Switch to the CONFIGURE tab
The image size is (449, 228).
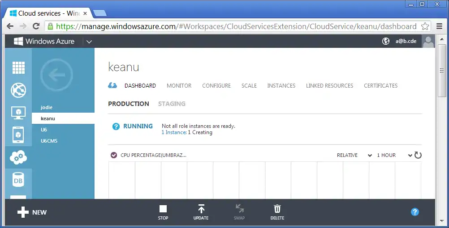[216, 86]
